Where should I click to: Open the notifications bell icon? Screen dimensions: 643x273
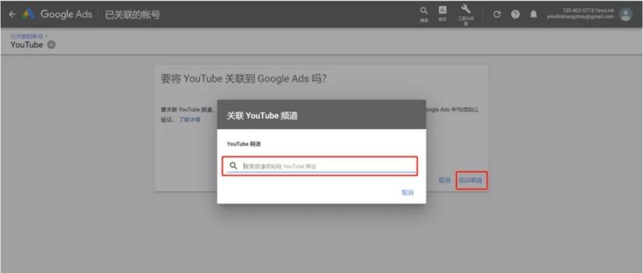pyautogui.click(x=533, y=14)
